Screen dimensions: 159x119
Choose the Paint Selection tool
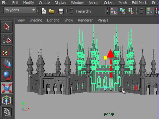pyautogui.click(x=7, y=51)
